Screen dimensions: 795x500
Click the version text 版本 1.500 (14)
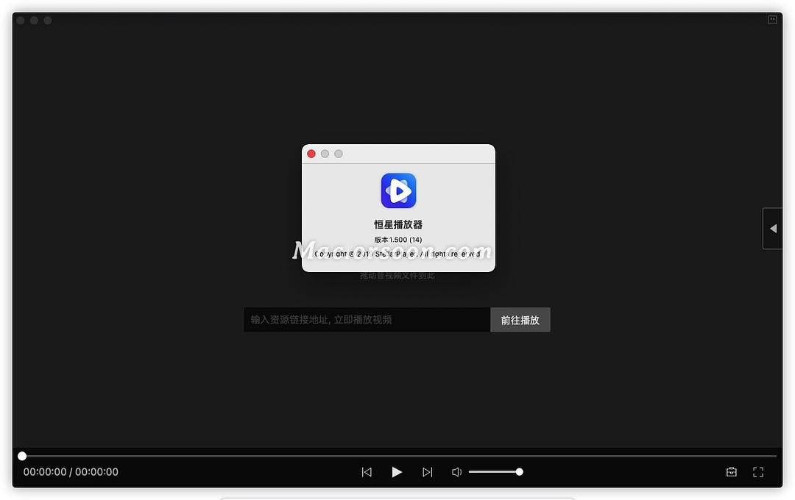click(398, 240)
